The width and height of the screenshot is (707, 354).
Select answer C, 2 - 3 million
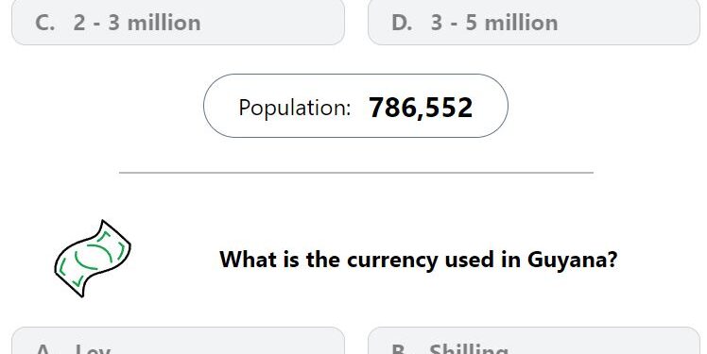pos(178,22)
